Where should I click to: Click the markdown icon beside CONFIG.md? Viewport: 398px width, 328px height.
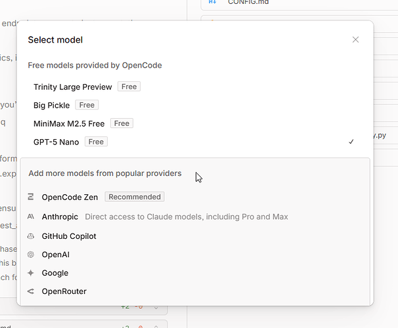pos(212,2)
